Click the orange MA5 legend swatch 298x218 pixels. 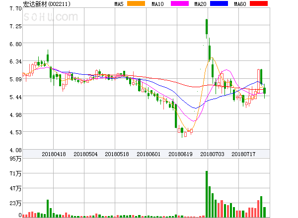pyautogui.click(x=136, y=3)
